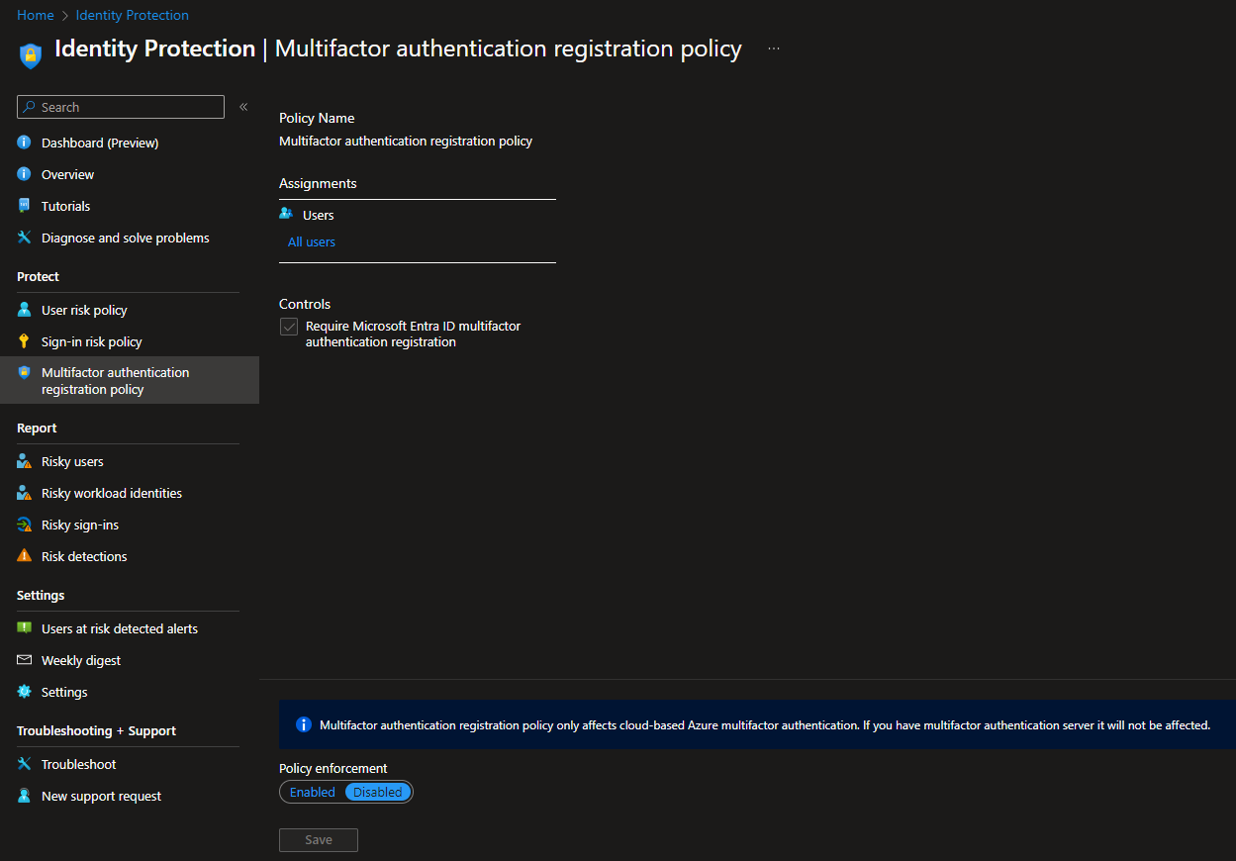Click the Policy Name value text
The height and width of the screenshot is (861, 1236).
[x=406, y=141]
